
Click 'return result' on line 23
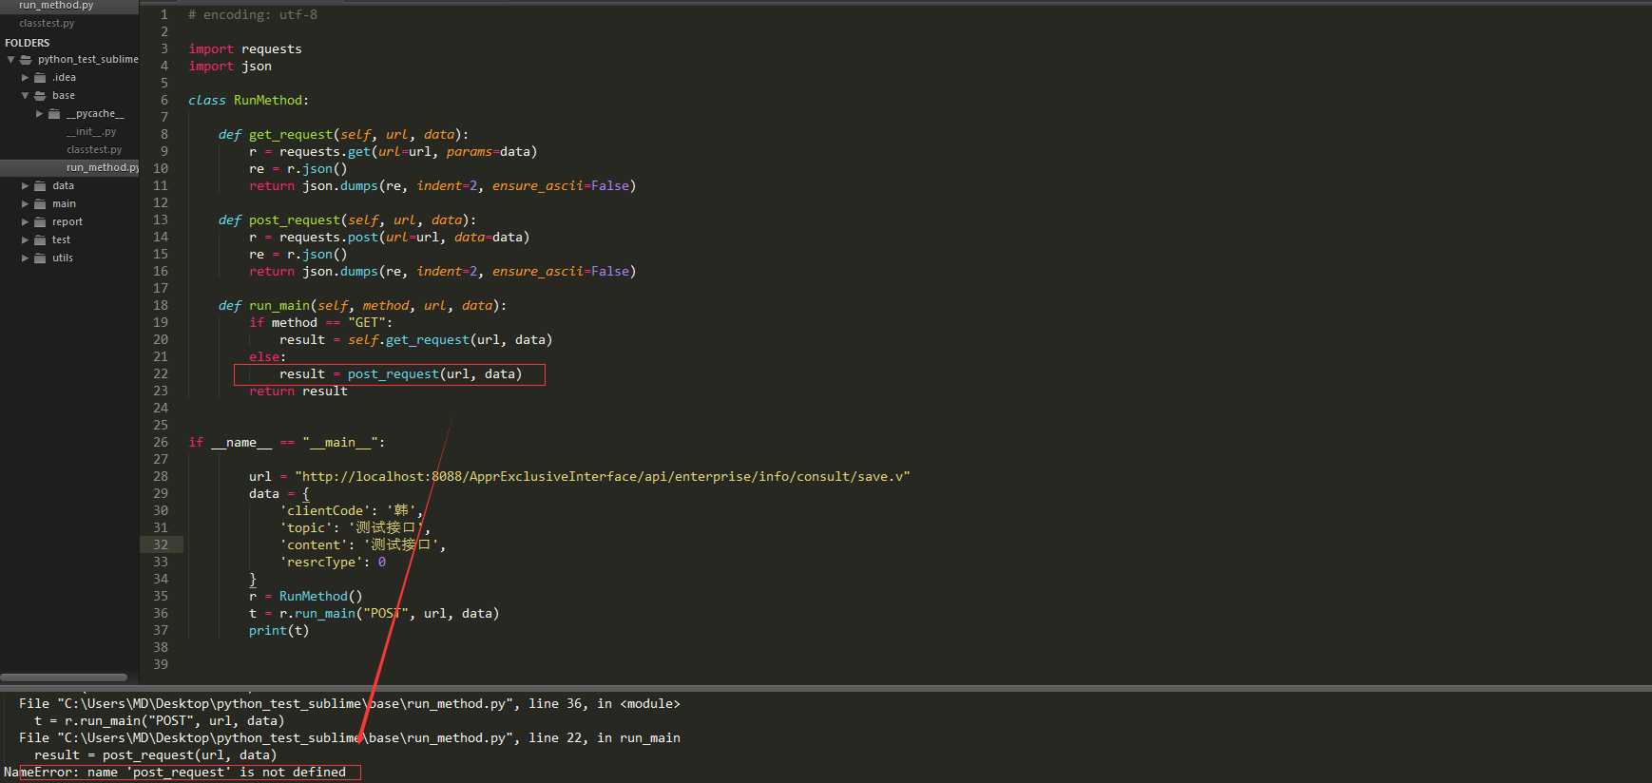[298, 391]
